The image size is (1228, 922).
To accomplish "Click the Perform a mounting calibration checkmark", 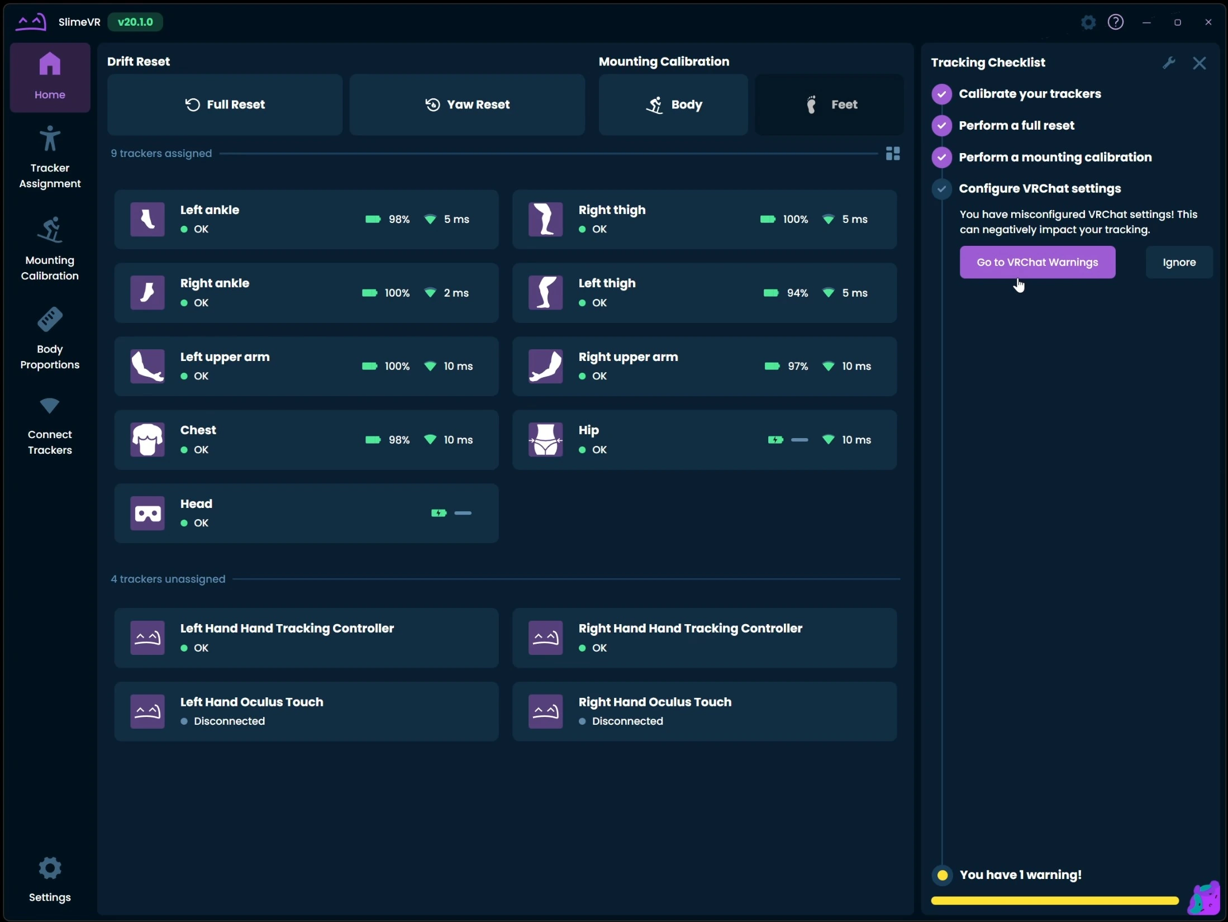I will coord(942,158).
